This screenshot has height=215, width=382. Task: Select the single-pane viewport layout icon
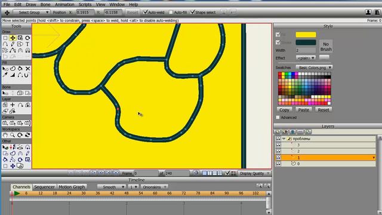click(x=205, y=173)
